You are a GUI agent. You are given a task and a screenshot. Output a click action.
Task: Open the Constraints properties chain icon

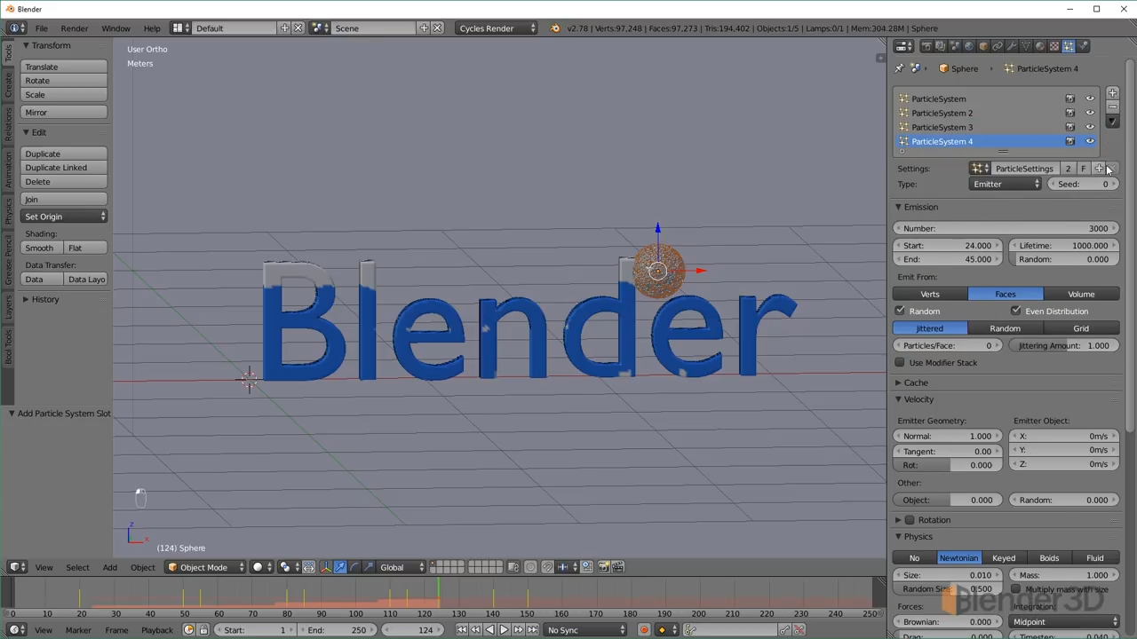pyautogui.click(x=998, y=46)
